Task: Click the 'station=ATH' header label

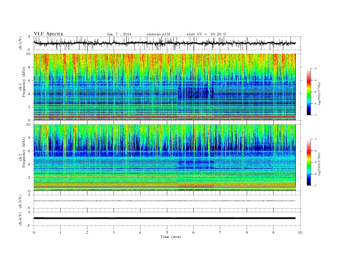Action: pyautogui.click(x=158, y=34)
